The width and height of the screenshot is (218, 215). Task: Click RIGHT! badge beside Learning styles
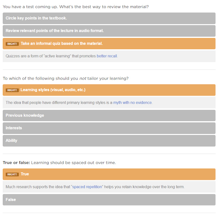pyautogui.click(x=12, y=90)
